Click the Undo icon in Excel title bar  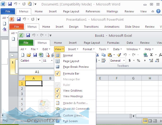click(x=33, y=35)
